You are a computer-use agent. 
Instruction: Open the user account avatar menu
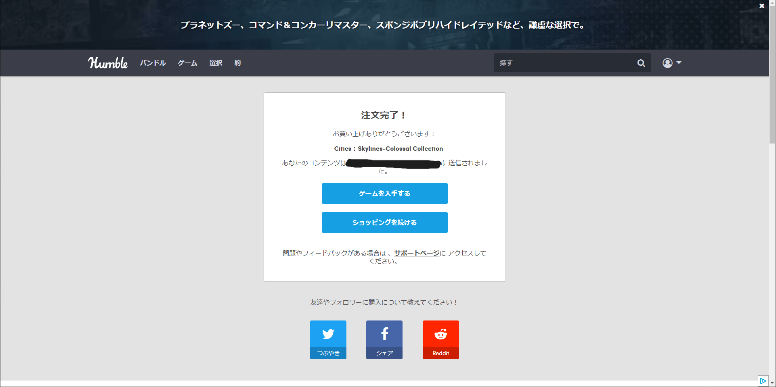(x=672, y=63)
